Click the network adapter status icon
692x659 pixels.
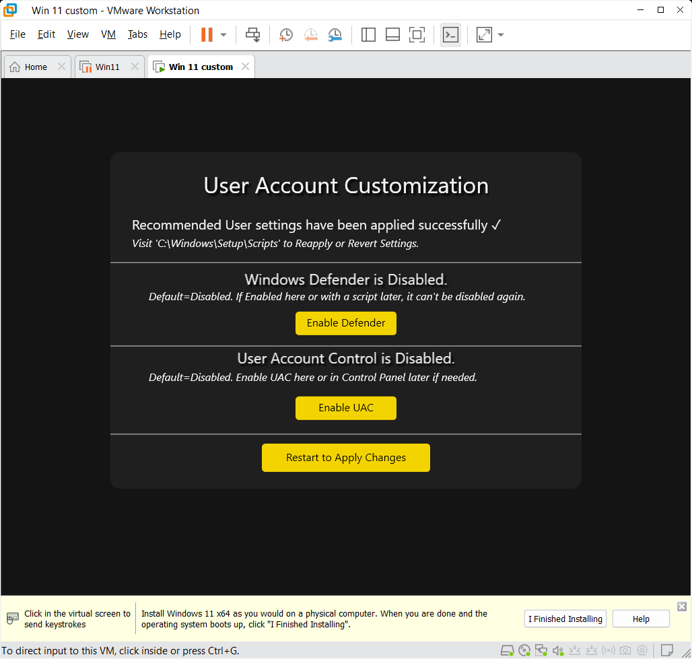coord(541,650)
